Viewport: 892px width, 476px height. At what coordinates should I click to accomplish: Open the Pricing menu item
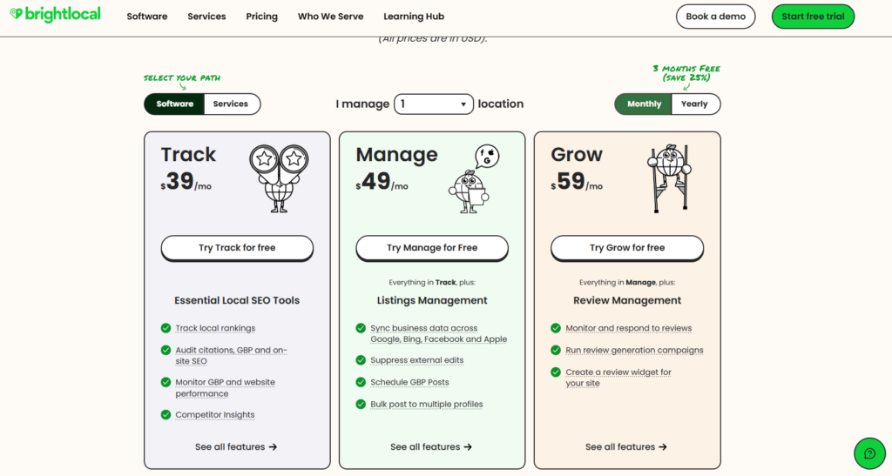(261, 17)
